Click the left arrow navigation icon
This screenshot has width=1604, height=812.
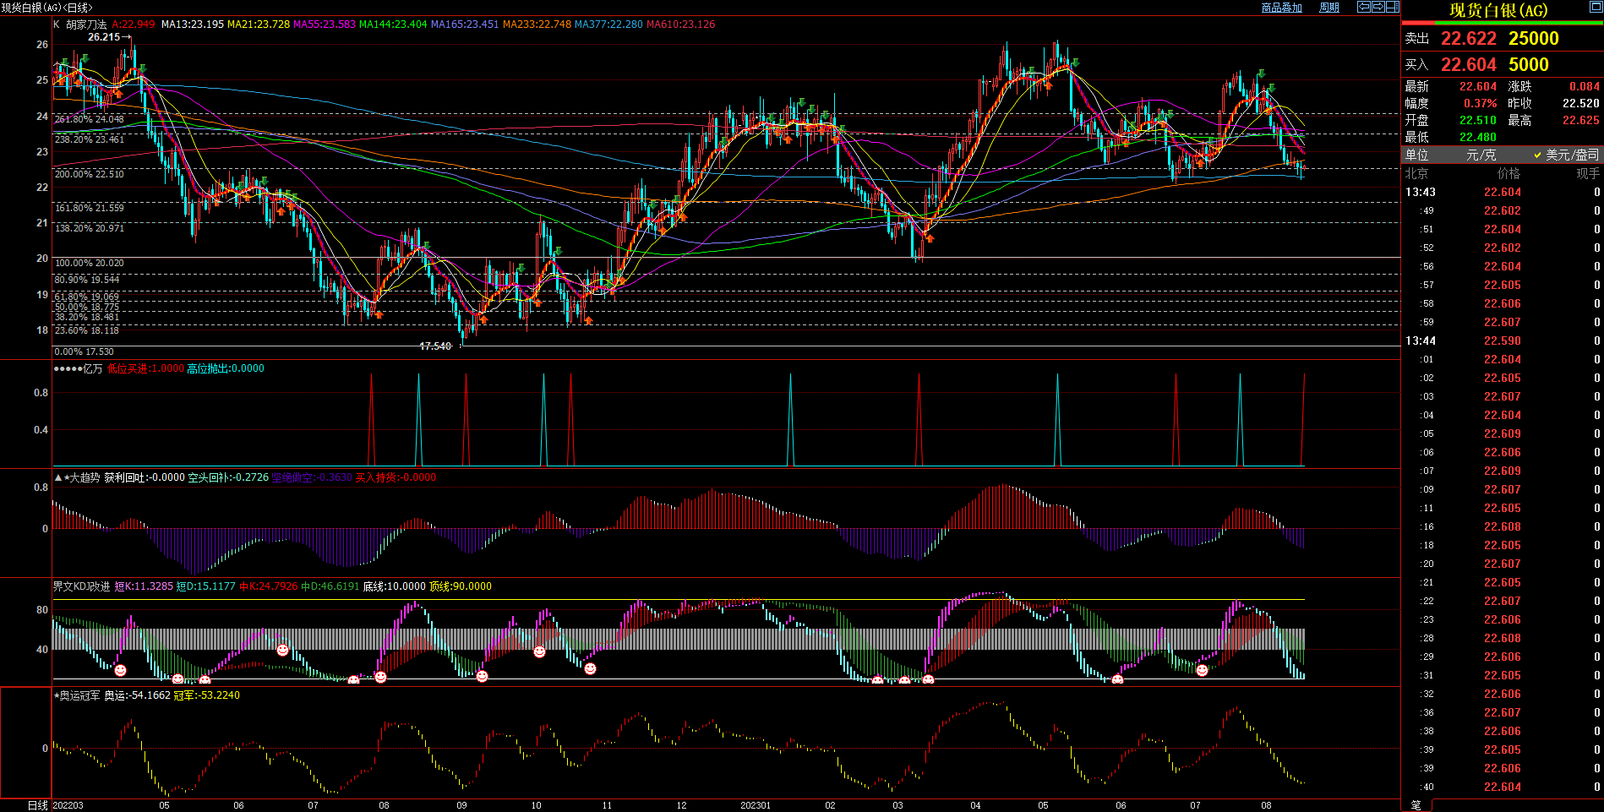[x=1363, y=7]
